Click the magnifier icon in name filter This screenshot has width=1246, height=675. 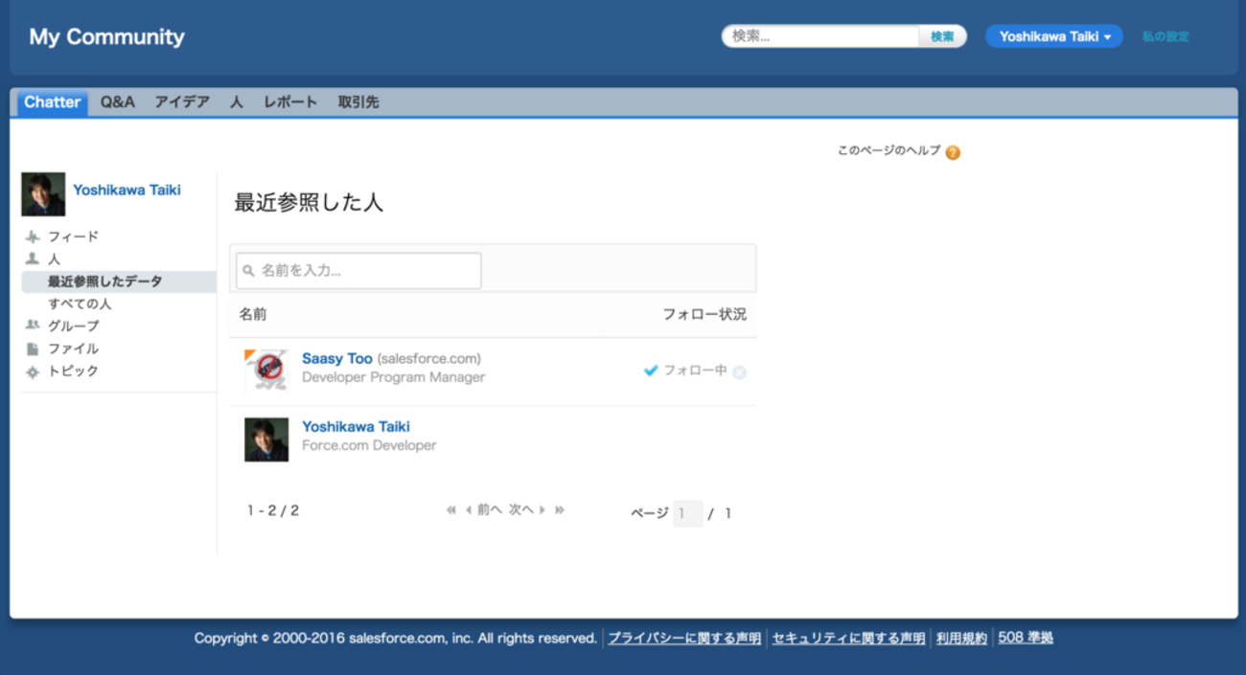point(248,271)
